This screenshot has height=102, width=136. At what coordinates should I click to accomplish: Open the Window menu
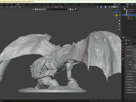pos(7,4)
